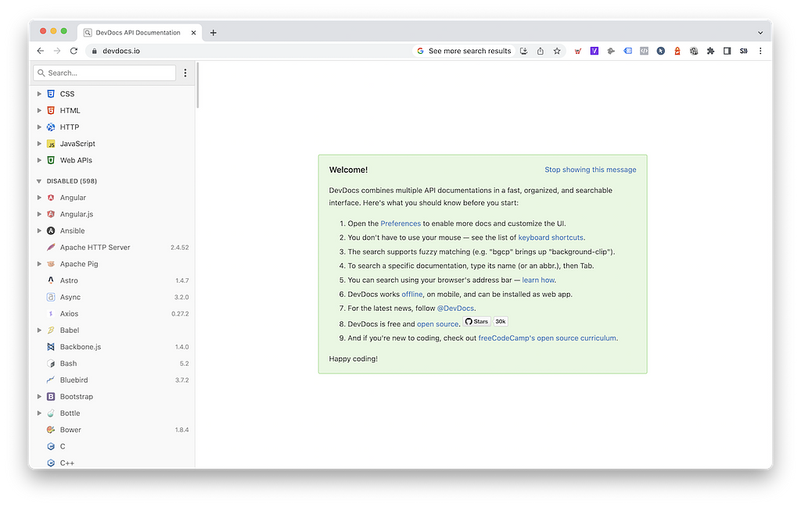Screen dimensions: 801x507
Task: Expand the HTML docs tree arrow
Action: pyautogui.click(x=39, y=110)
